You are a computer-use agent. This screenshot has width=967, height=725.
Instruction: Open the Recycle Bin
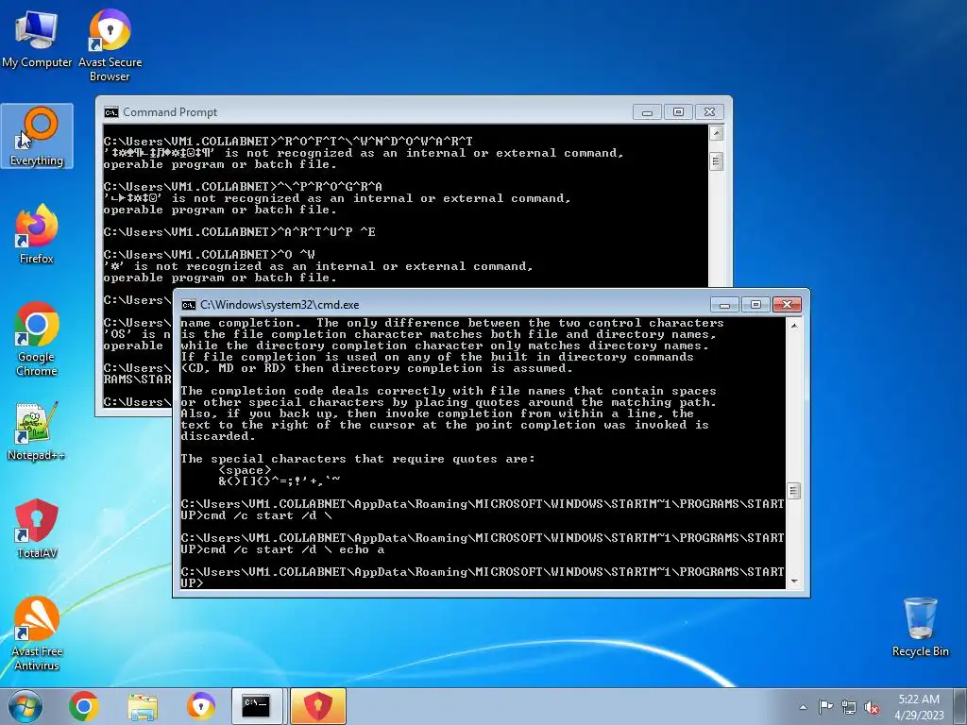[x=920, y=628]
